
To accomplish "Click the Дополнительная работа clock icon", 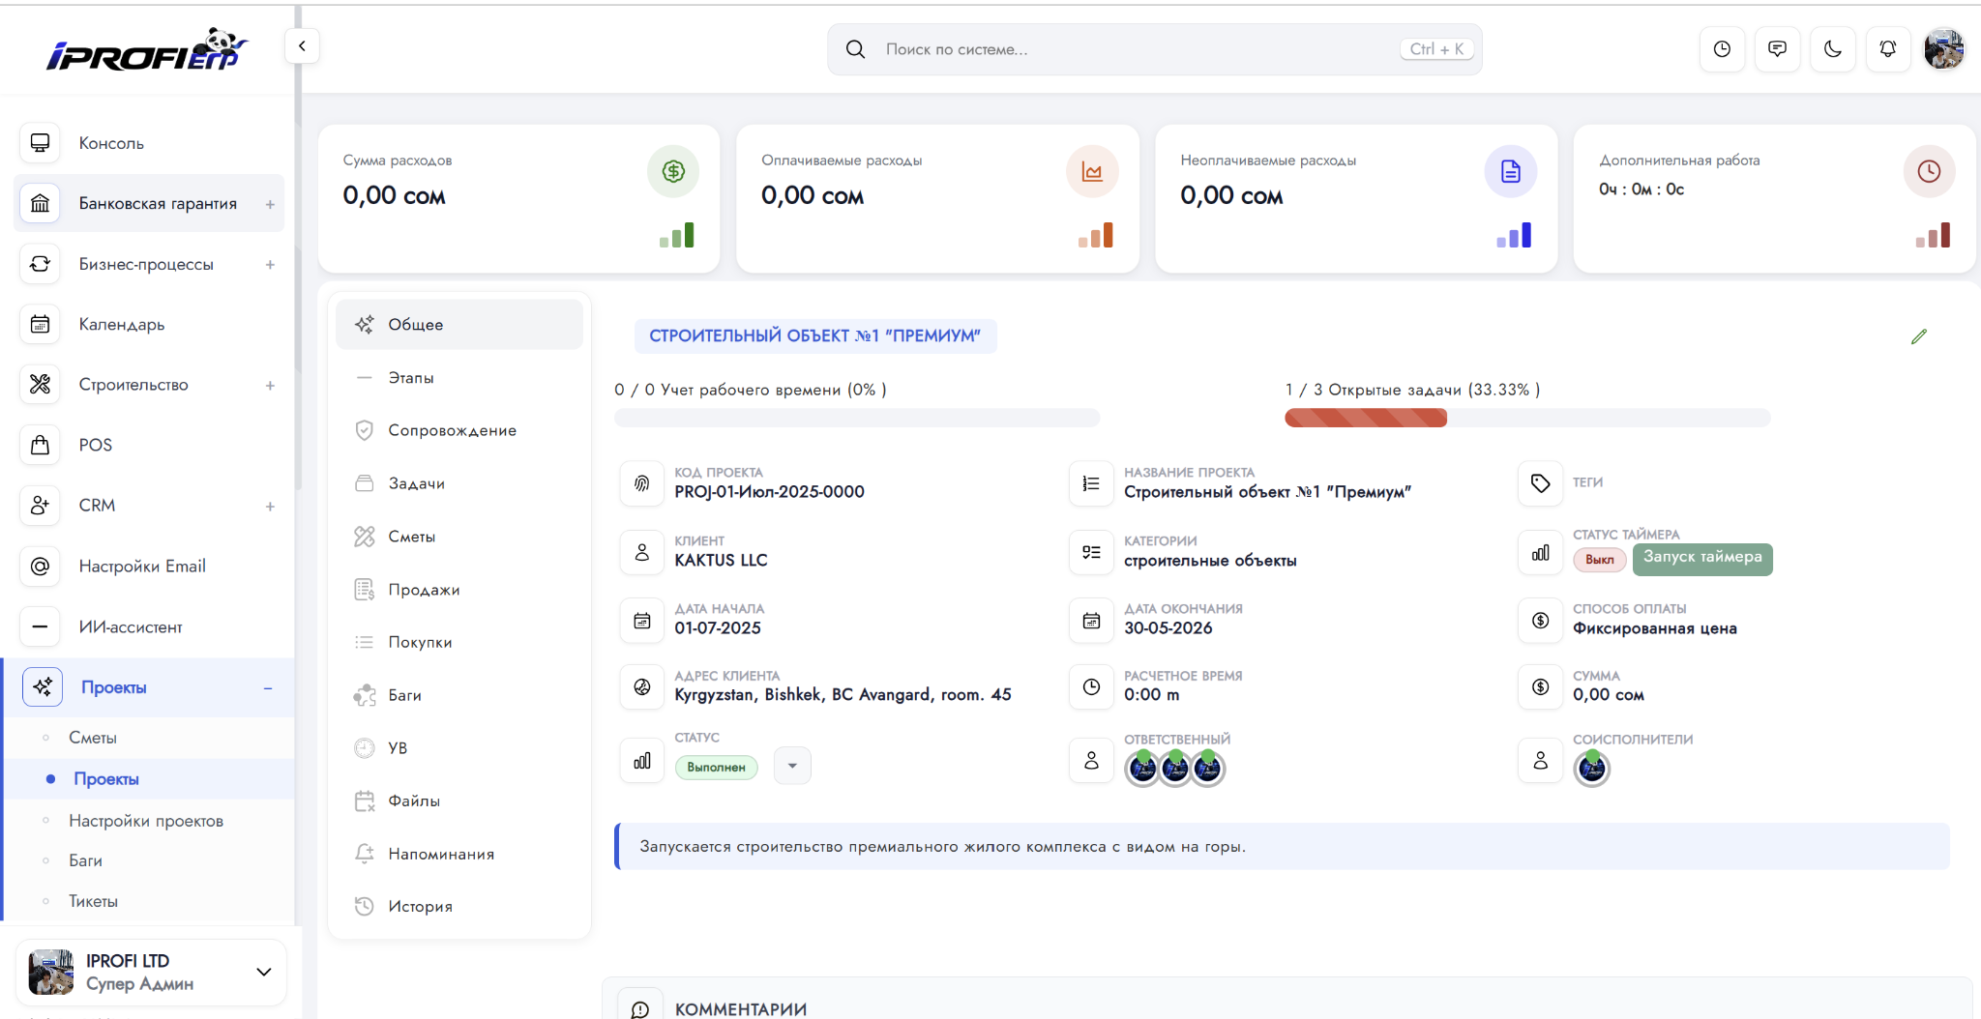I will tap(1929, 171).
